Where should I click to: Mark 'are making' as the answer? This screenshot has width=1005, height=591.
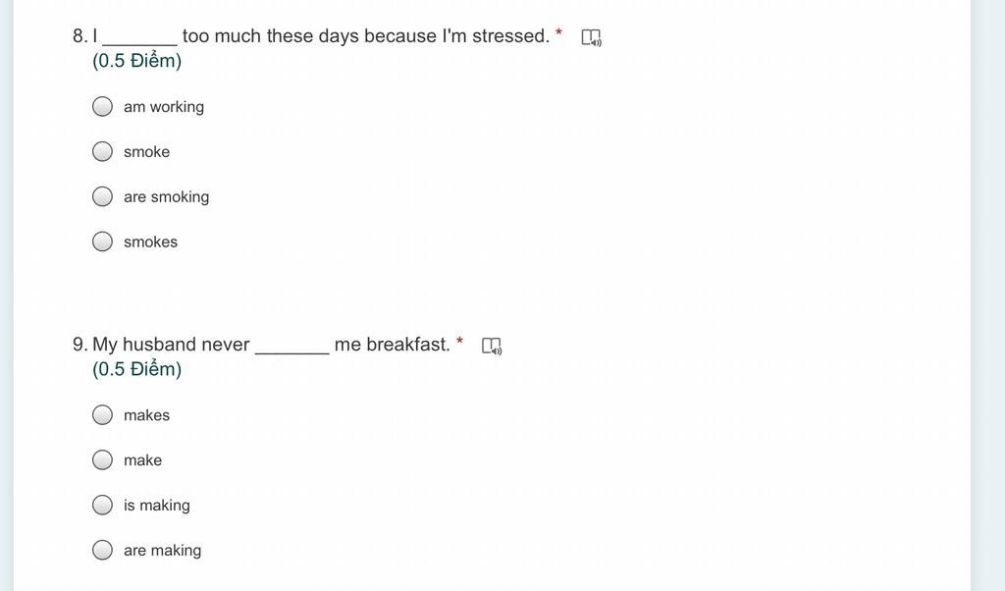pyautogui.click(x=102, y=550)
